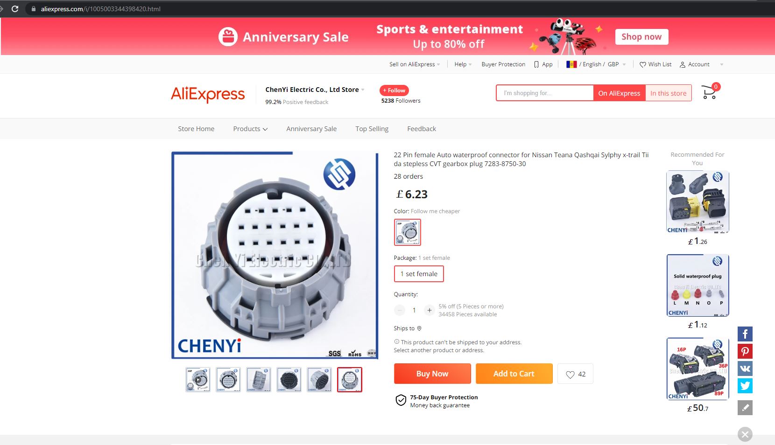Expand the Products dropdown menu

click(250, 129)
